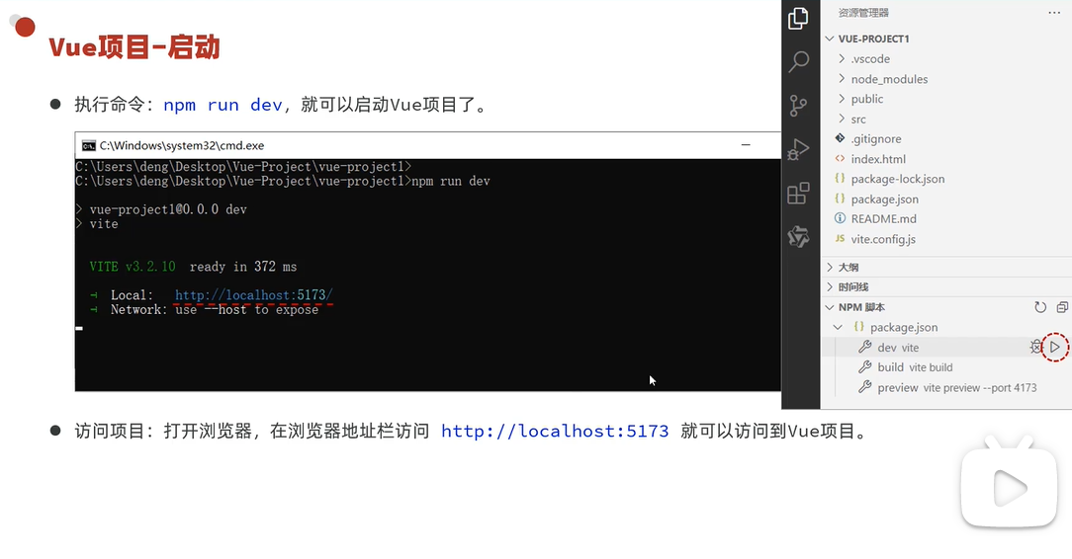Click the 'Network: use --host to expose' line
This screenshot has height=559, width=1072.
point(215,309)
